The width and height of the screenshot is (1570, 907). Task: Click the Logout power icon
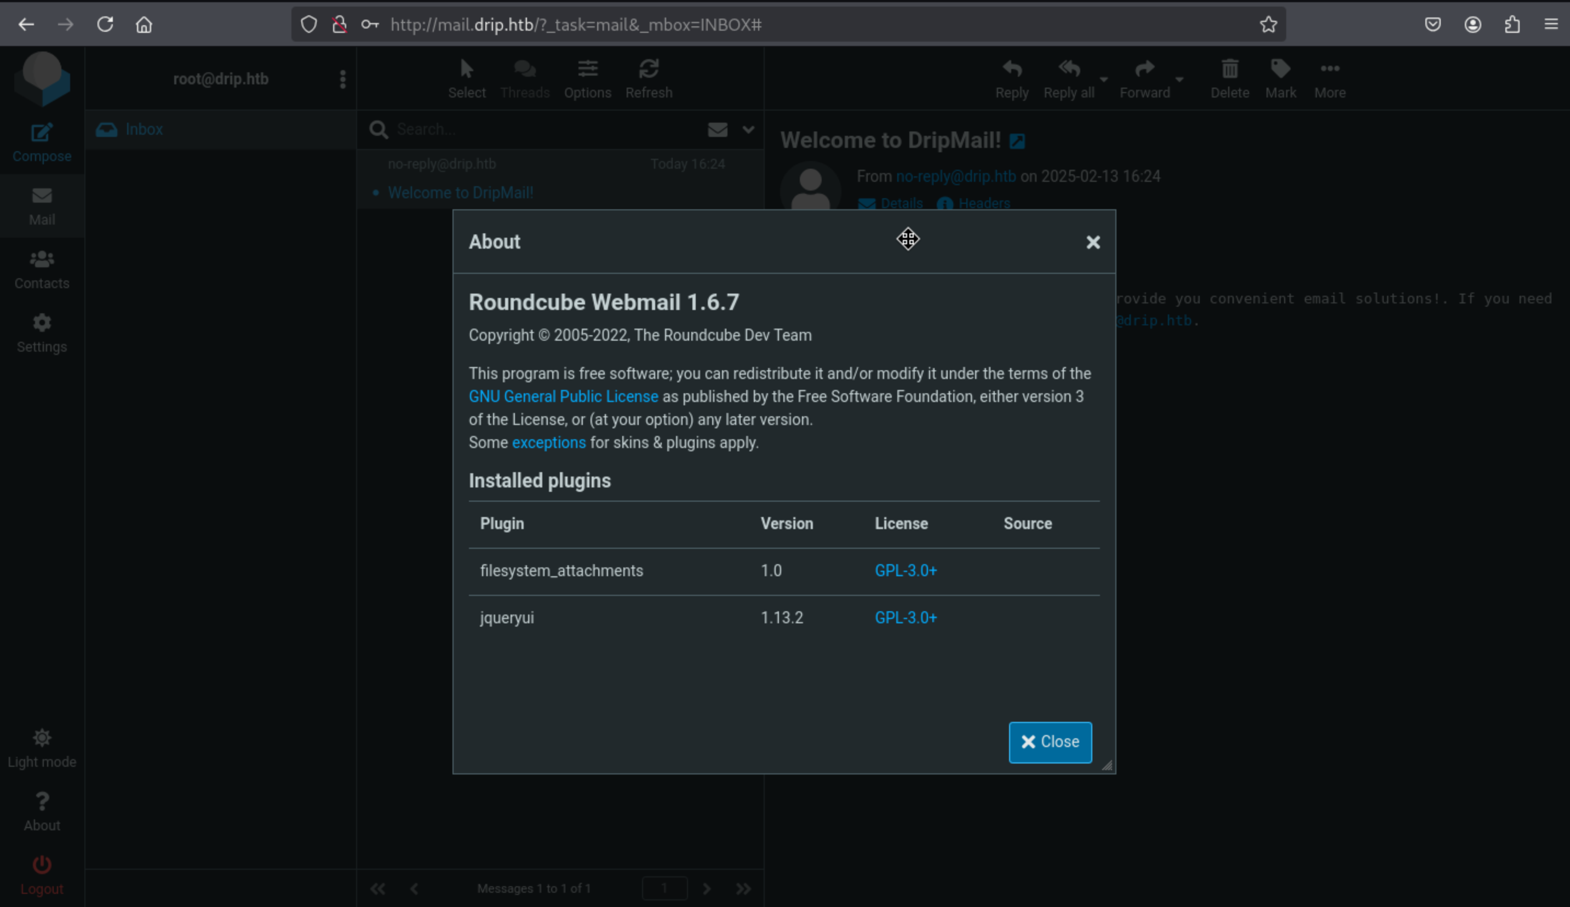point(42,865)
